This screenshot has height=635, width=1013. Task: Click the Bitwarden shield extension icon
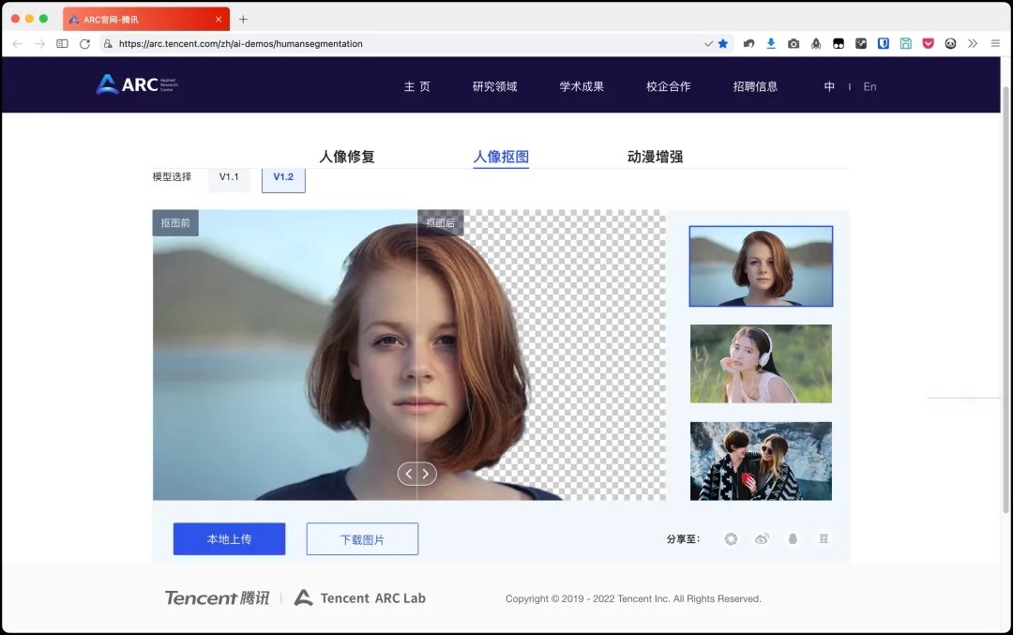884,43
